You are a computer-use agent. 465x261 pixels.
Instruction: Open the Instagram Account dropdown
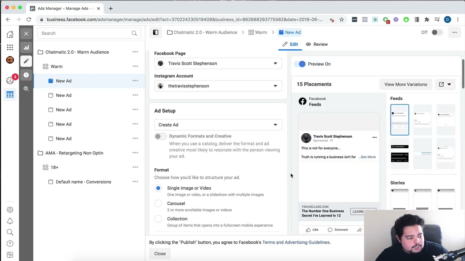218,86
